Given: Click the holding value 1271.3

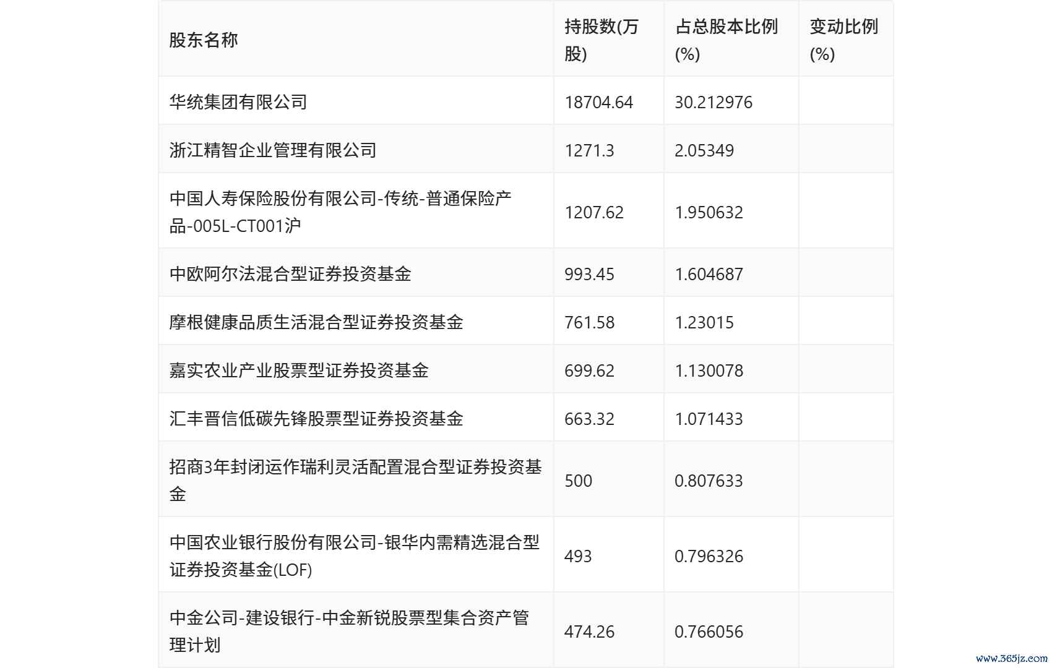Looking at the screenshot, I should point(589,150).
